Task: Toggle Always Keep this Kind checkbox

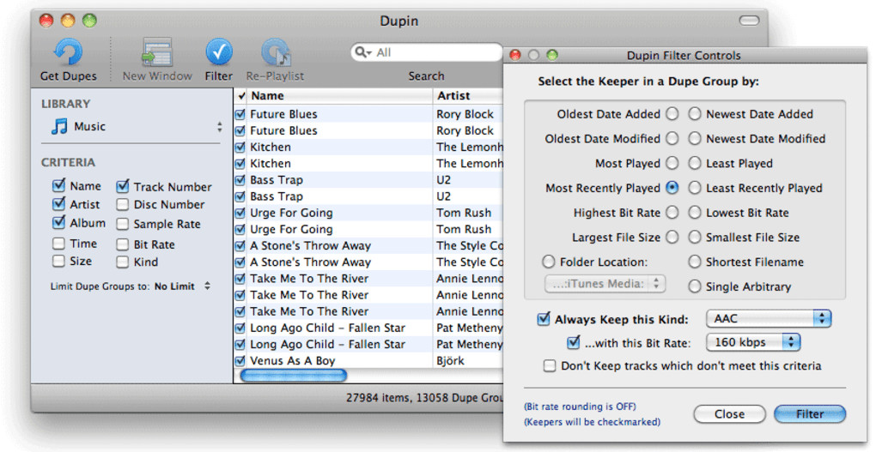Action: coord(544,319)
